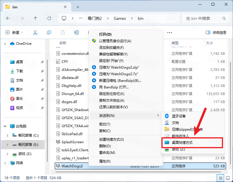This screenshot has width=233, height=182.
Task: Click the Bandizip icon beside WatchDogs2.zip
Action: click(x=94, y=67)
